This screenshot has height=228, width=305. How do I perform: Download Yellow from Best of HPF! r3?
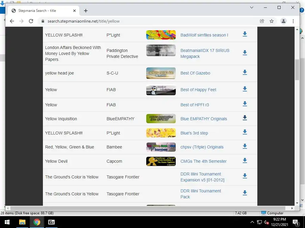(245, 104)
